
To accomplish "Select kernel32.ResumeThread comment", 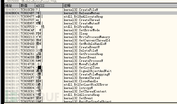I will 82,78.
